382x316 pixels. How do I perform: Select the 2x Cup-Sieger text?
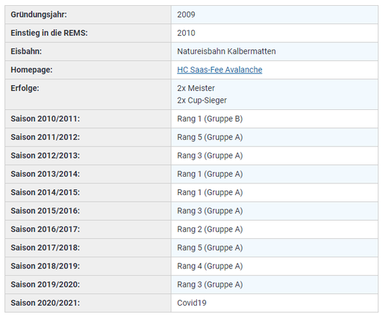click(x=202, y=100)
